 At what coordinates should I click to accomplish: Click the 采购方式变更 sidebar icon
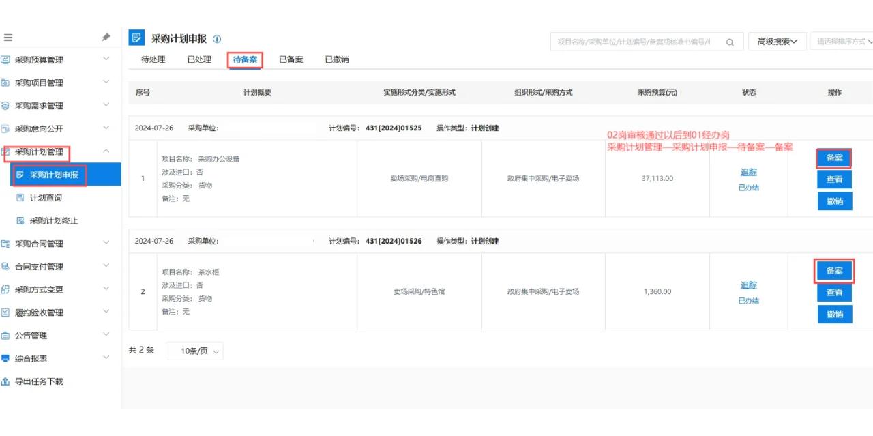pos(5,289)
